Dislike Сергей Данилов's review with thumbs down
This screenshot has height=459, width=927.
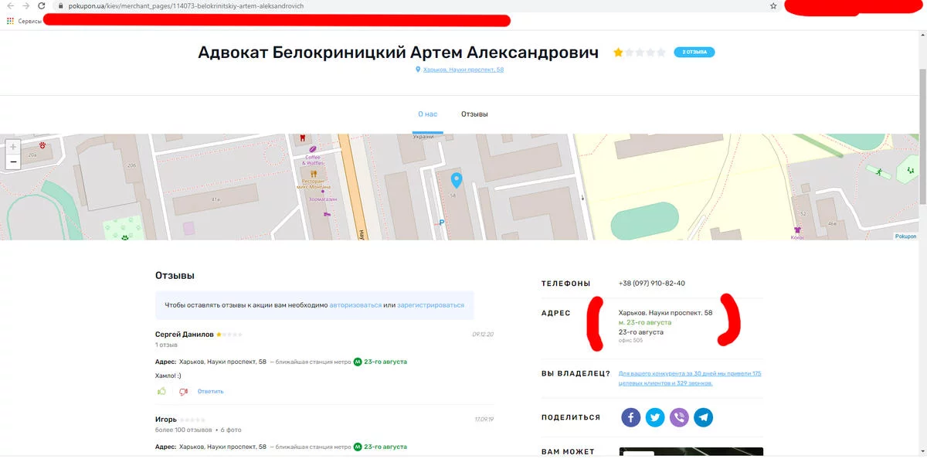coord(184,391)
